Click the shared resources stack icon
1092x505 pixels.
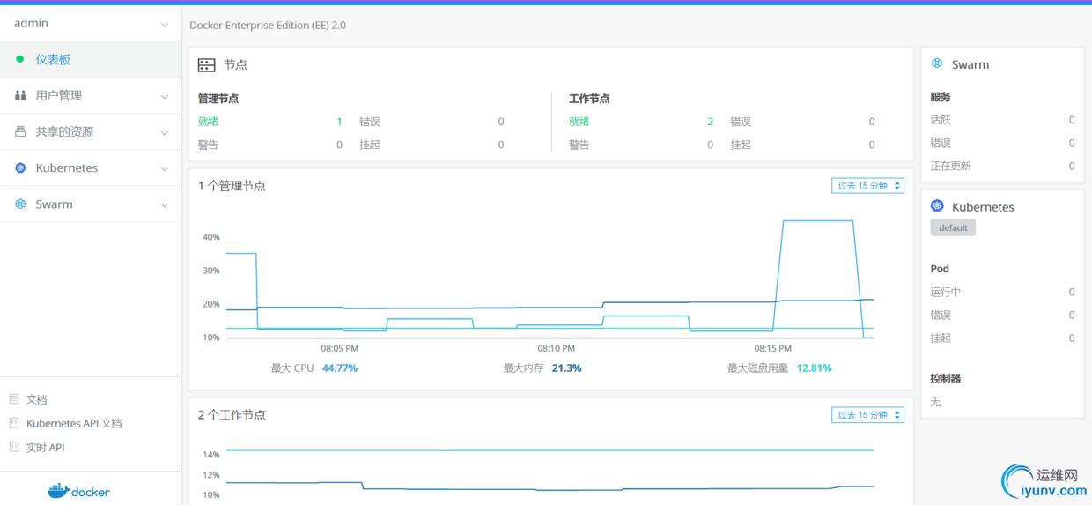(20, 131)
